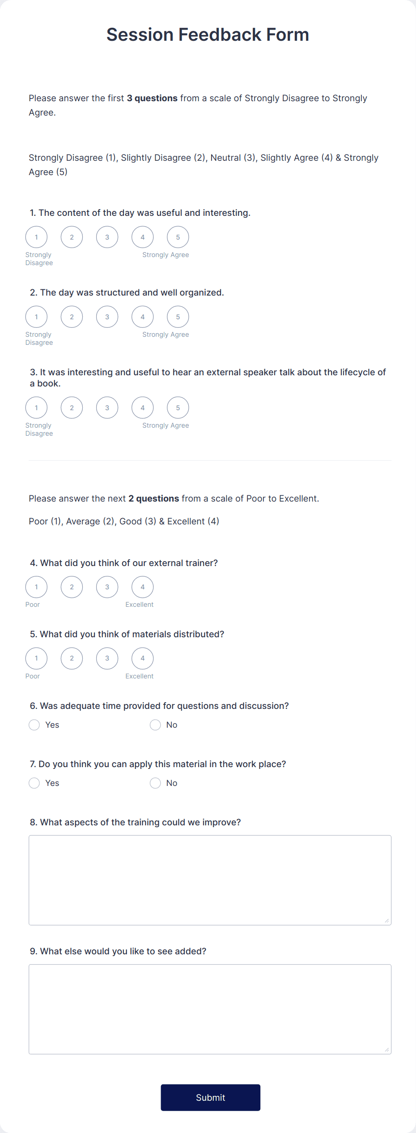Choose rating 2 for question 3
Viewport: 416px width, 1133px height.
pyautogui.click(x=72, y=408)
